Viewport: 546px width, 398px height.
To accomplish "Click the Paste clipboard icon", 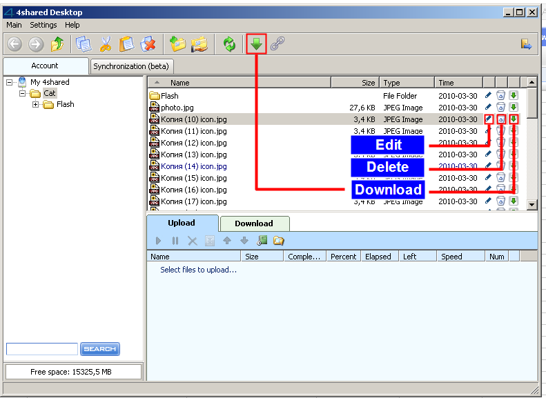I will [x=127, y=44].
